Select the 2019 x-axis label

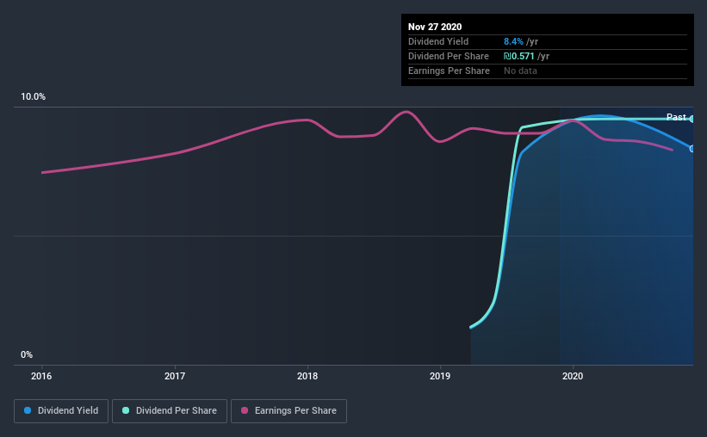click(440, 376)
